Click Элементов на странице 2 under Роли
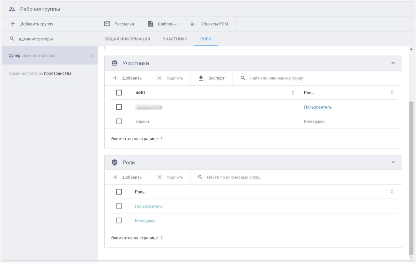 (137, 238)
